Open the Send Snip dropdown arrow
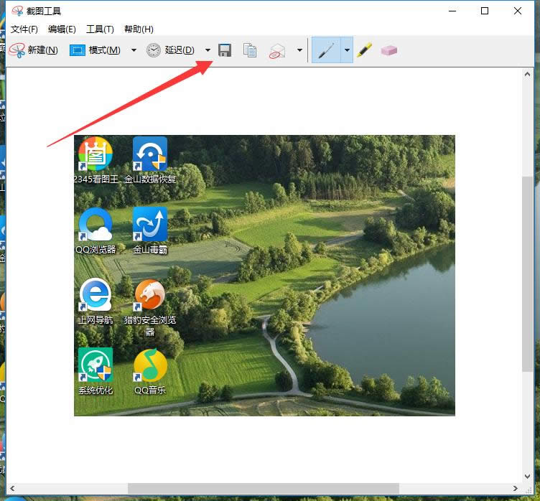The image size is (540, 501). [299, 50]
